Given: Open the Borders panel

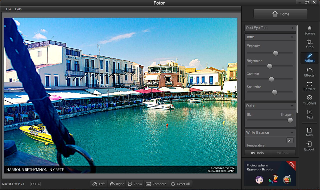Looking at the screenshot, I should click(309, 86).
